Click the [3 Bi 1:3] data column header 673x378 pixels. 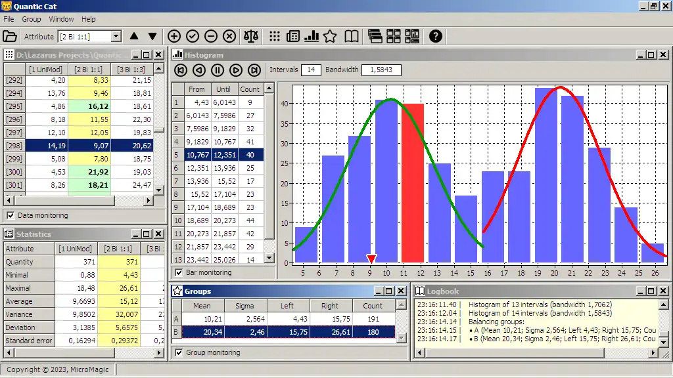pos(131,69)
